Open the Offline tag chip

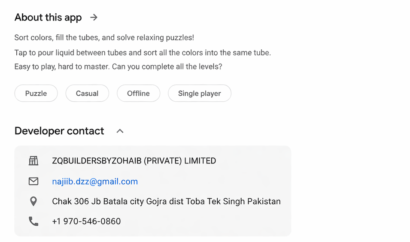click(x=138, y=93)
